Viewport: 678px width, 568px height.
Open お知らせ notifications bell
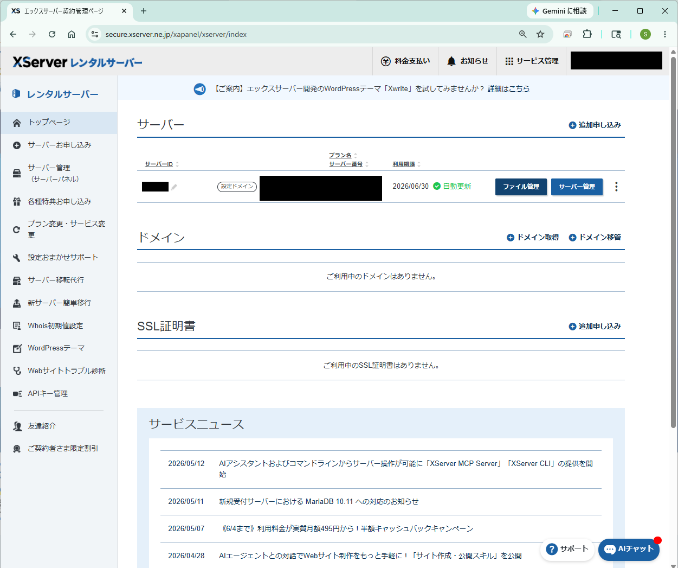tap(468, 61)
